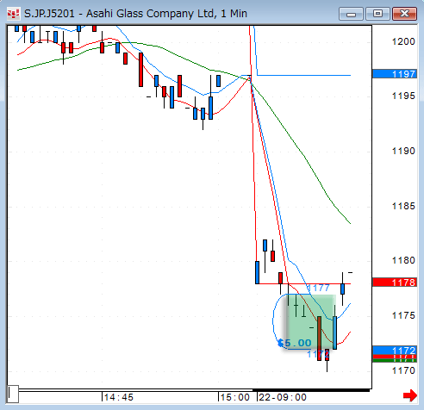This screenshot has width=424, height=410.
Task: Close the Asahi Glass chart window
Action: click(404, 14)
